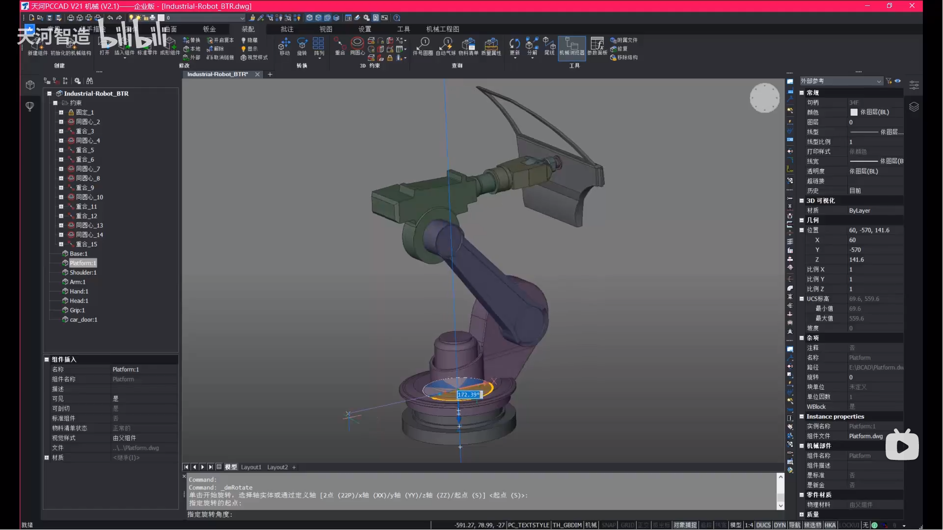
Task: Collapse the Instance properties section
Action: pos(802,416)
